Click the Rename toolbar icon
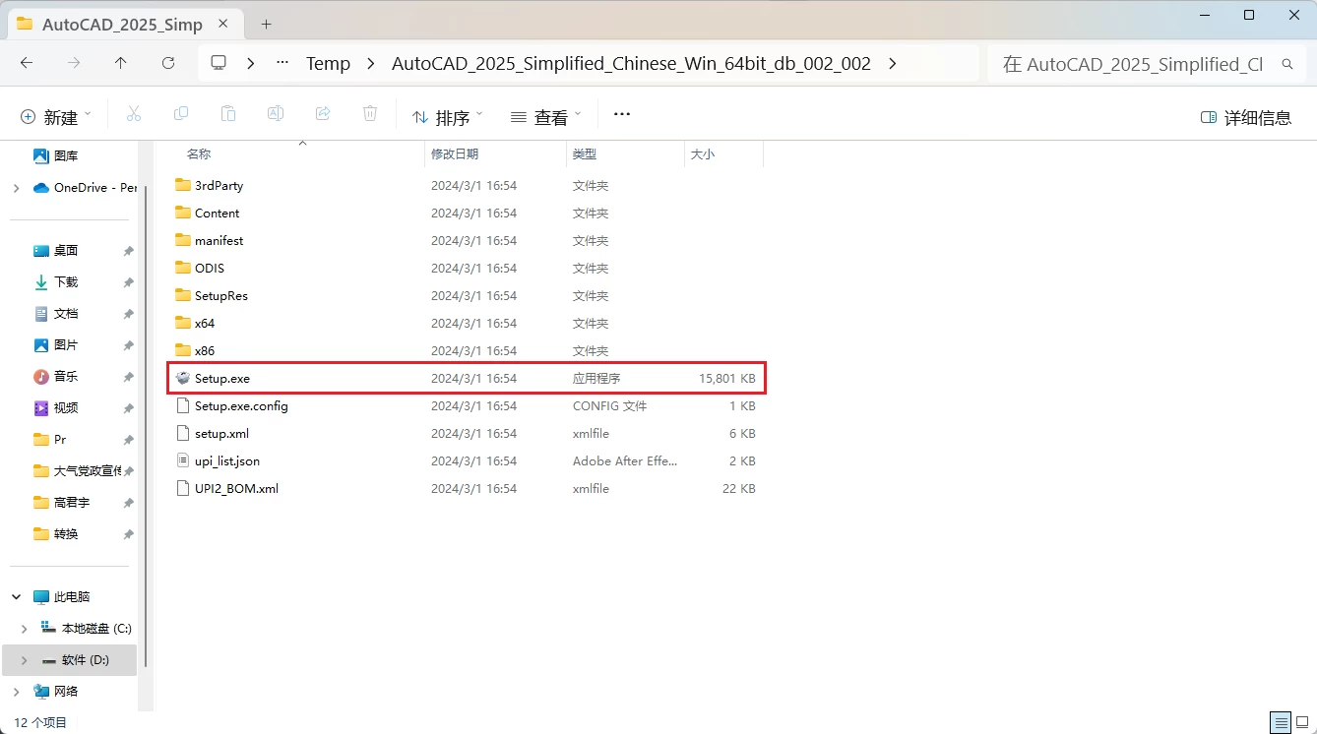1317x734 pixels. pyautogui.click(x=276, y=114)
